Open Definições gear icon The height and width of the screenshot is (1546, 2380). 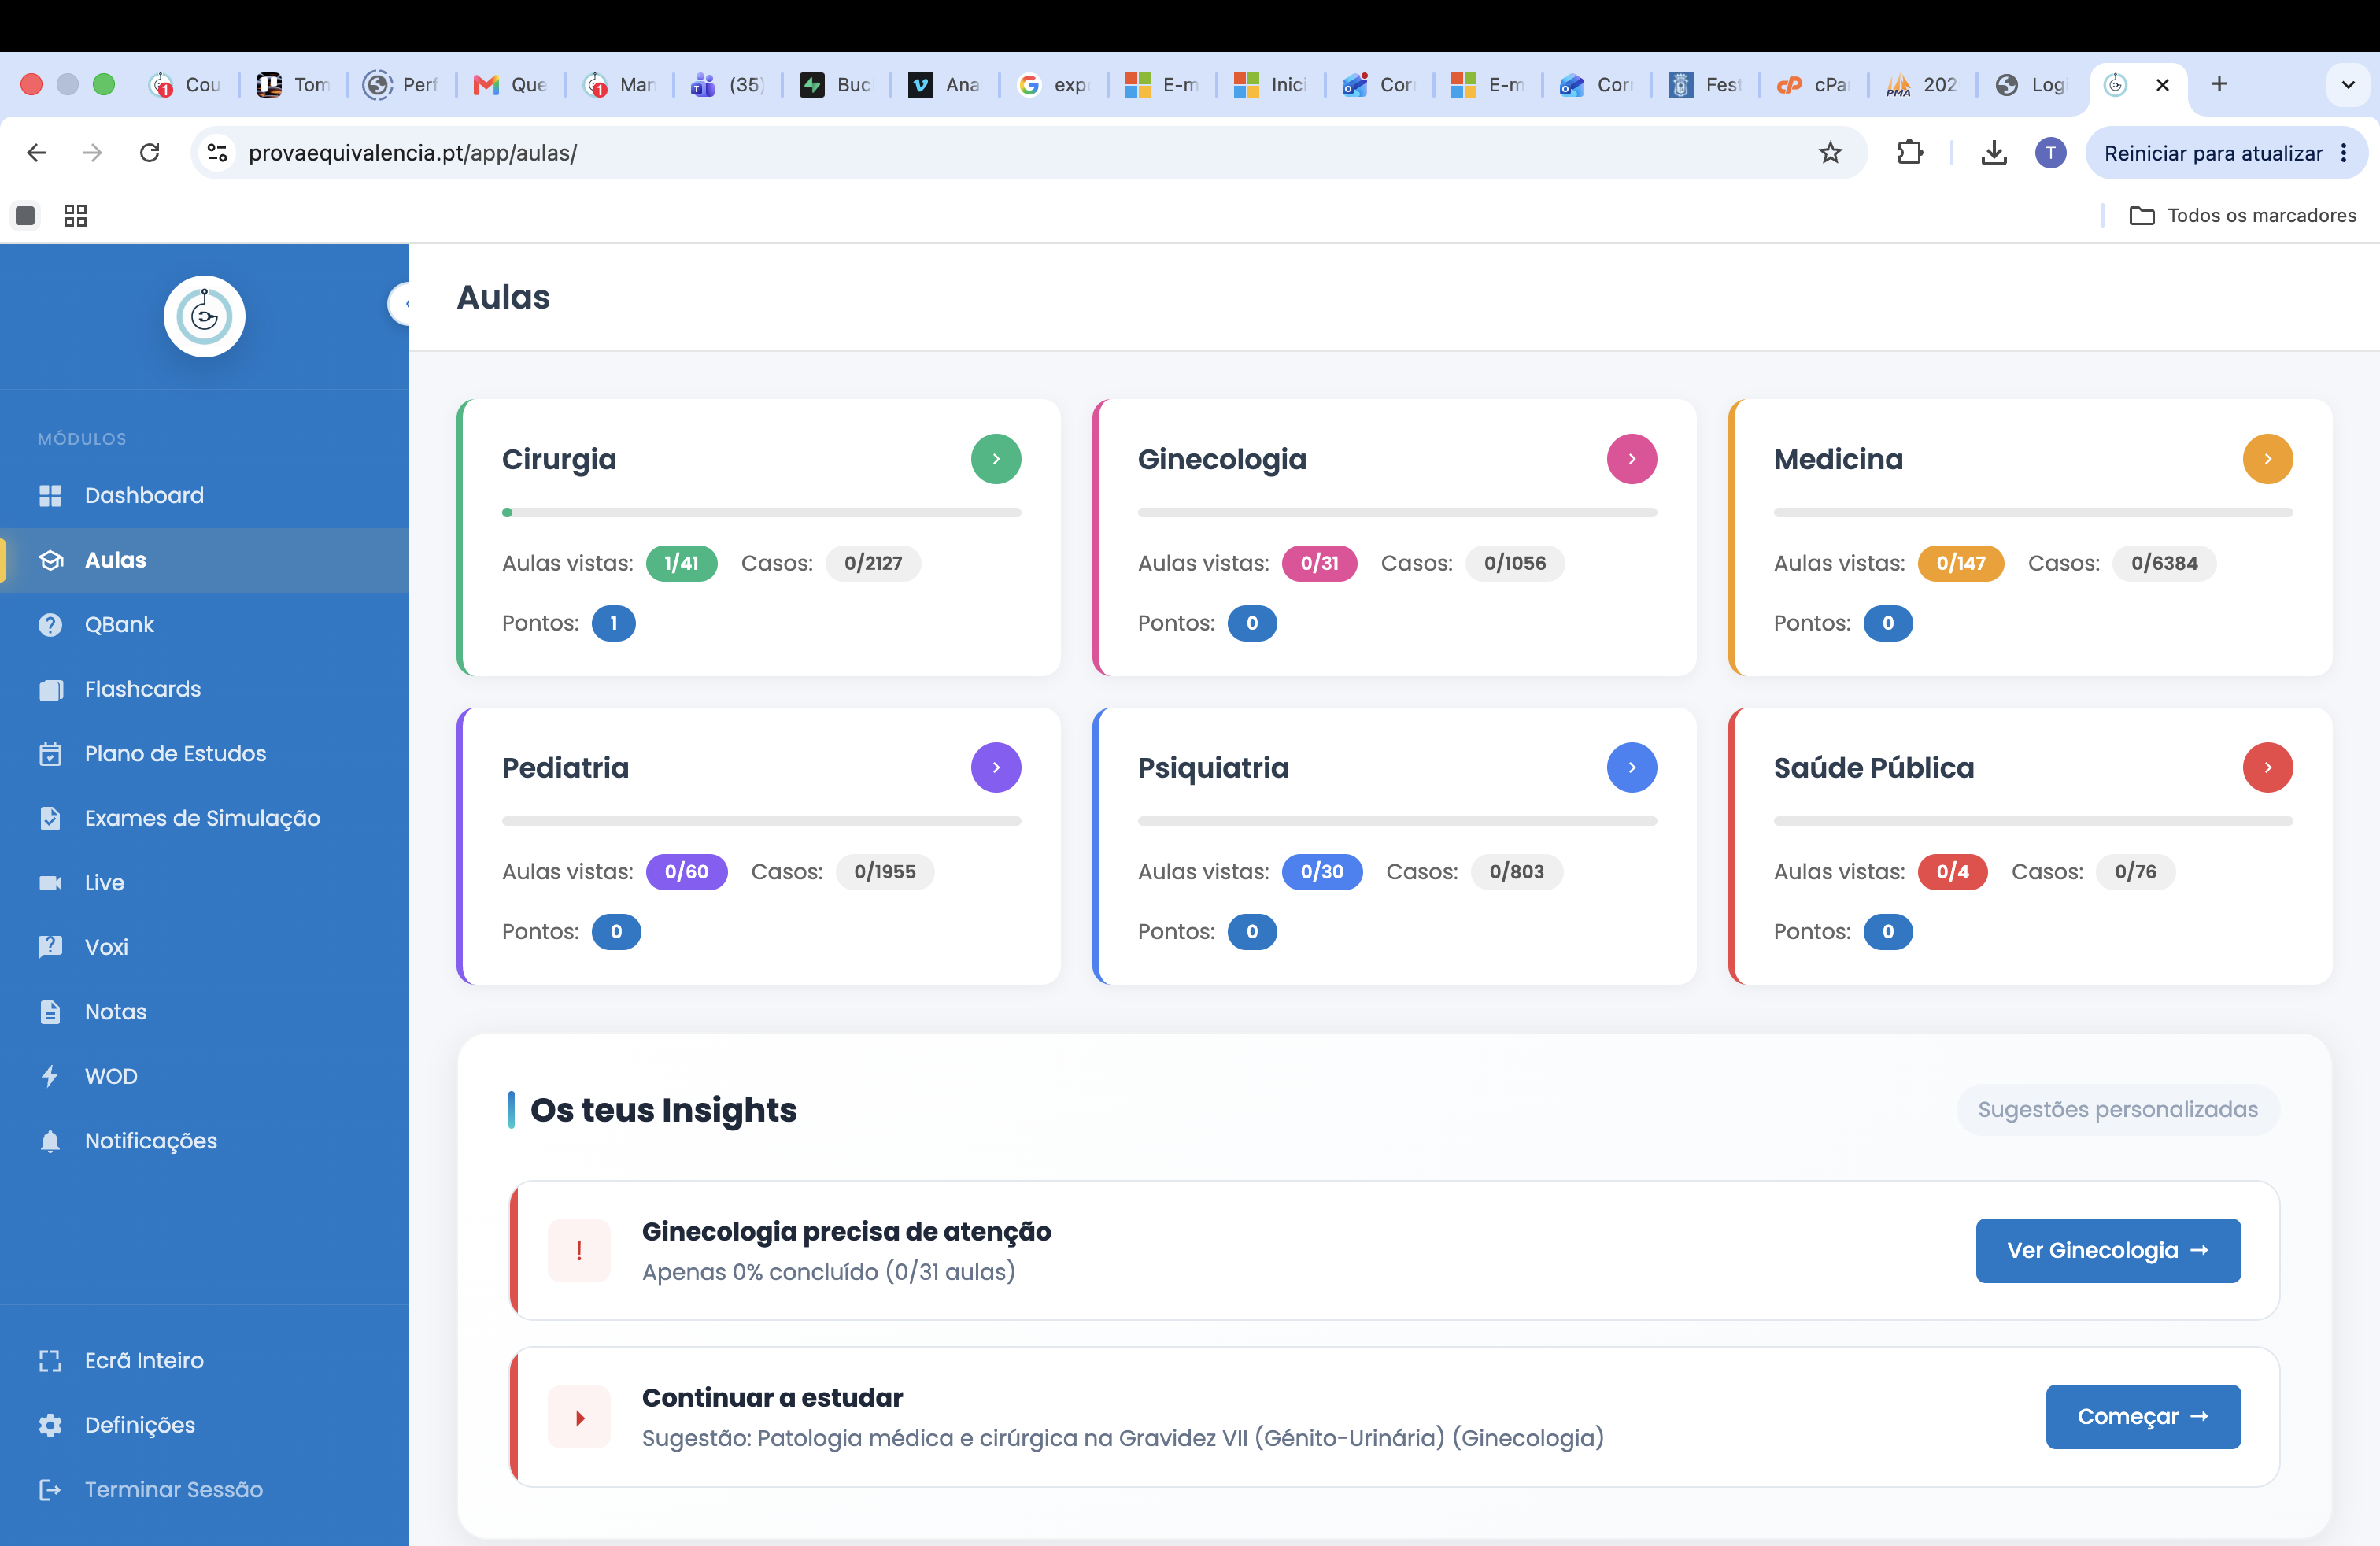(50, 1425)
